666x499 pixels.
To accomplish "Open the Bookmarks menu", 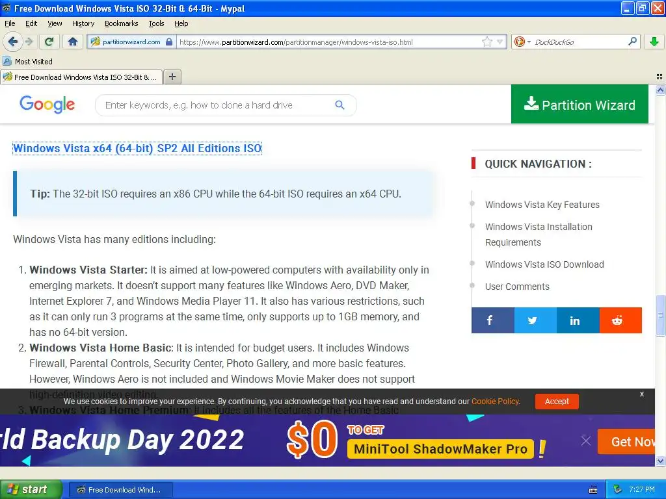I will coord(121,24).
